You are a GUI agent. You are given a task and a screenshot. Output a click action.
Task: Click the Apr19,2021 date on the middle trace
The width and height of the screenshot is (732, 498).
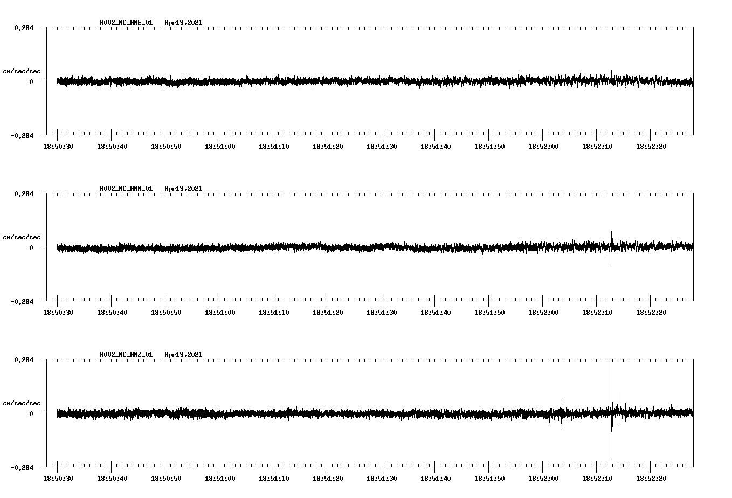(x=183, y=189)
